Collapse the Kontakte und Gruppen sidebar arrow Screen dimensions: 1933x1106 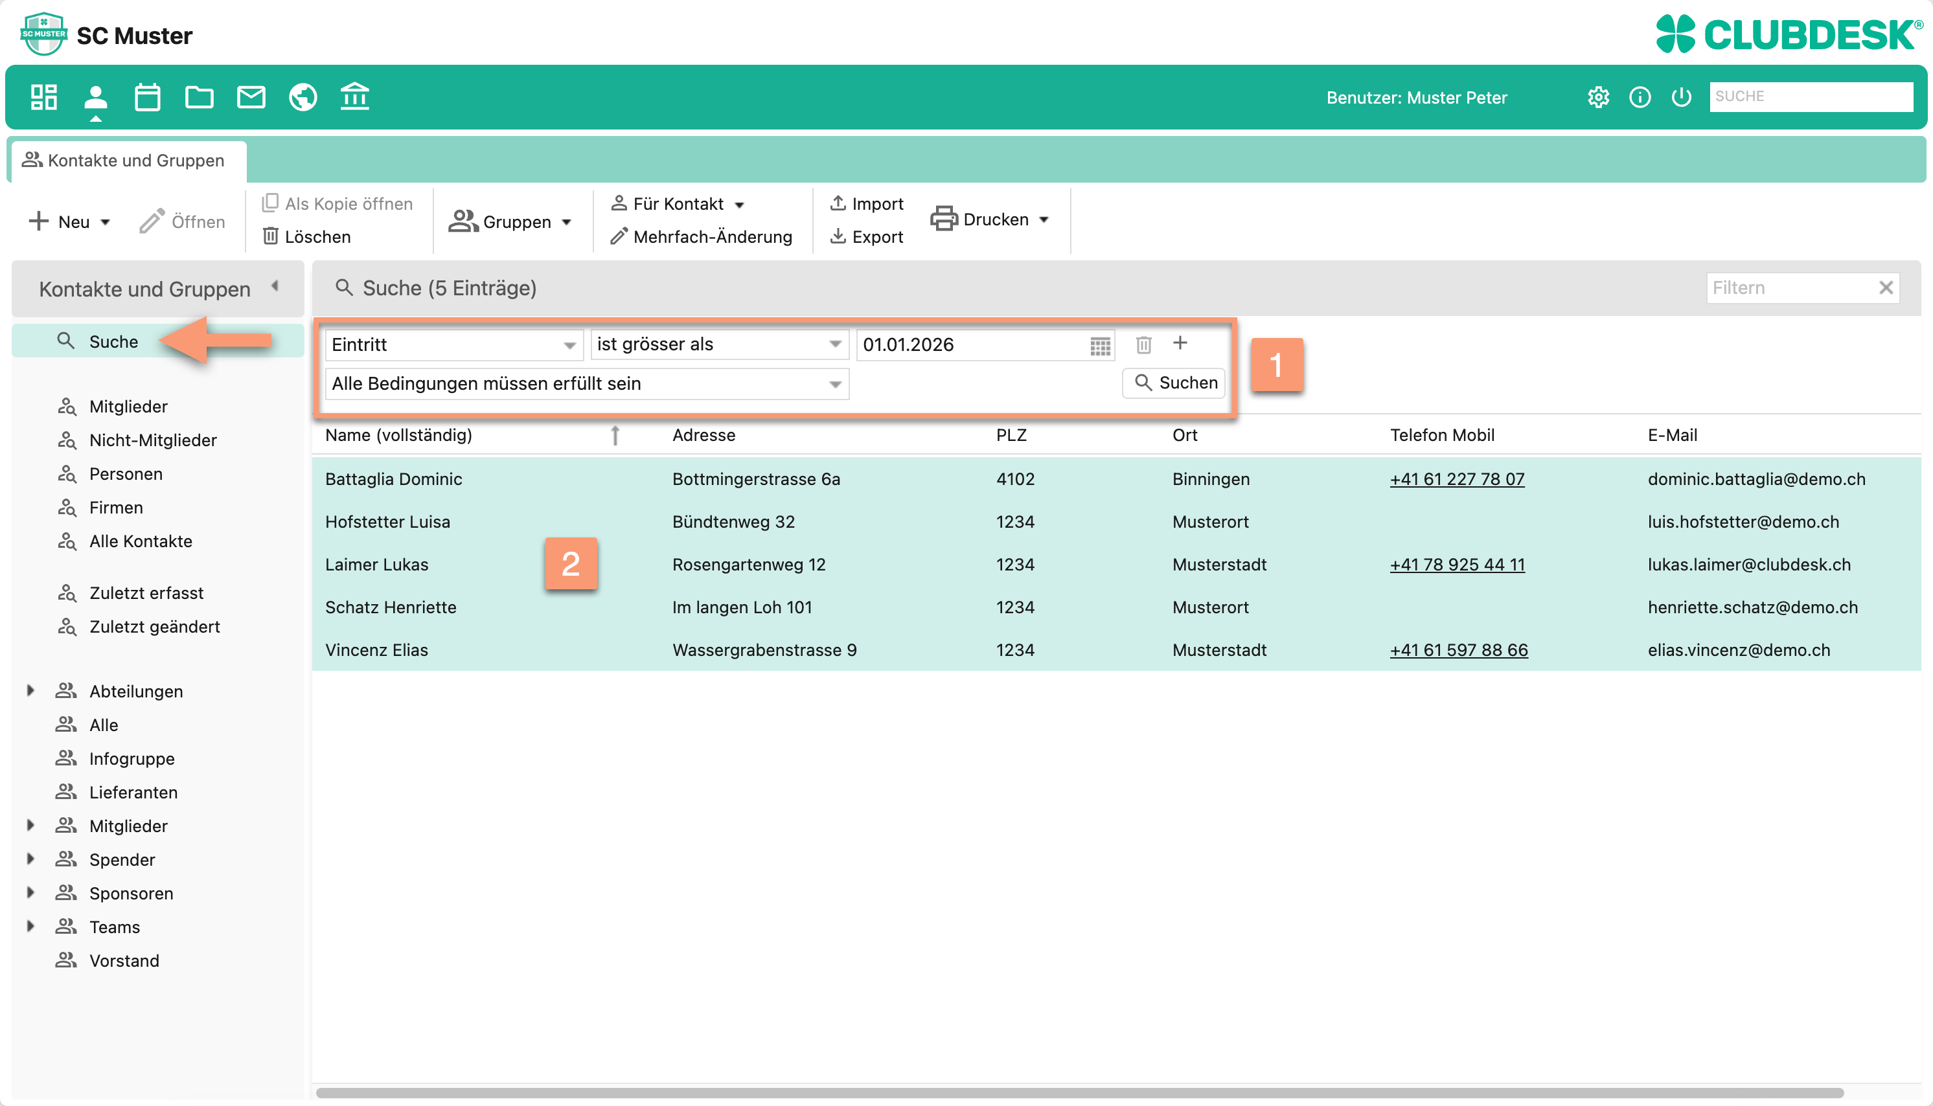pos(275,286)
